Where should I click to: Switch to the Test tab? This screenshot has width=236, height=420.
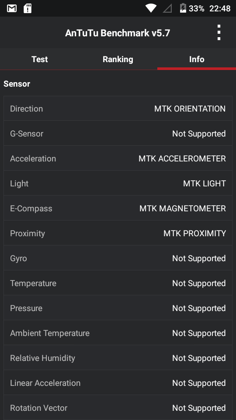(x=40, y=59)
